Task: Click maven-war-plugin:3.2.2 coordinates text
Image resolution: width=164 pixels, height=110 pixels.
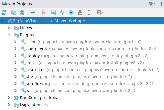Action: point(111,91)
